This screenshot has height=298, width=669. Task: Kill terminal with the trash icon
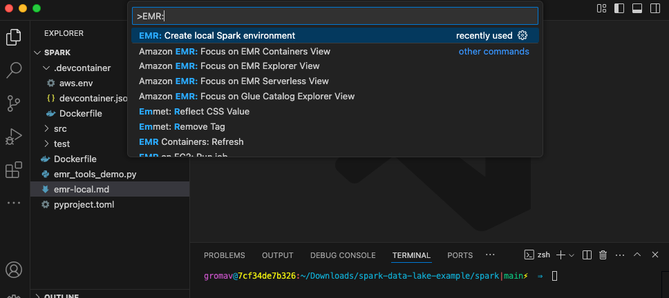[x=603, y=255]
